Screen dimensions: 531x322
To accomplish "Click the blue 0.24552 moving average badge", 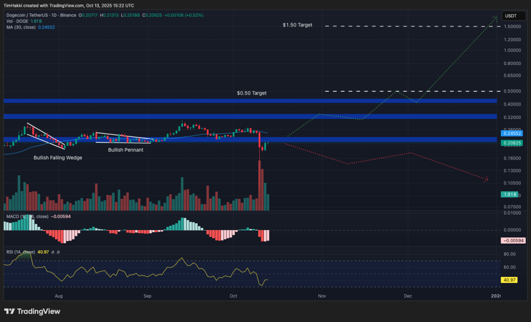I will click(511, 133).
